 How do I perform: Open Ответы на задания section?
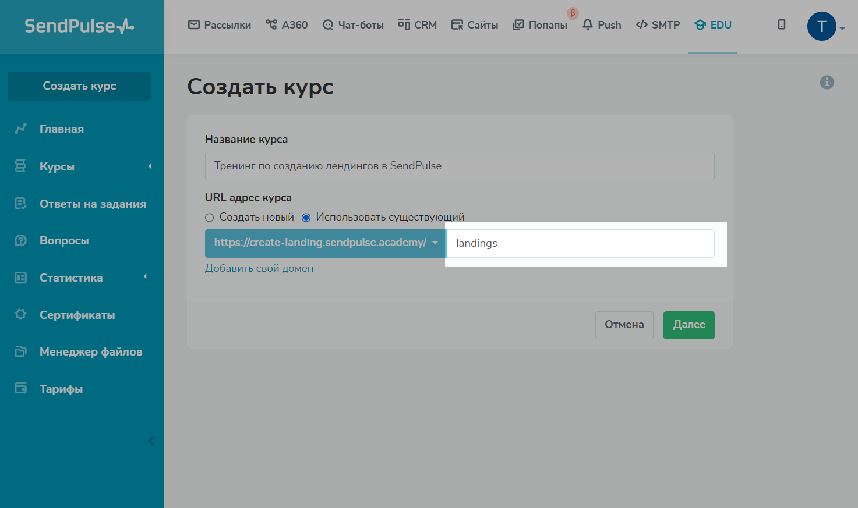pos(92,204)
